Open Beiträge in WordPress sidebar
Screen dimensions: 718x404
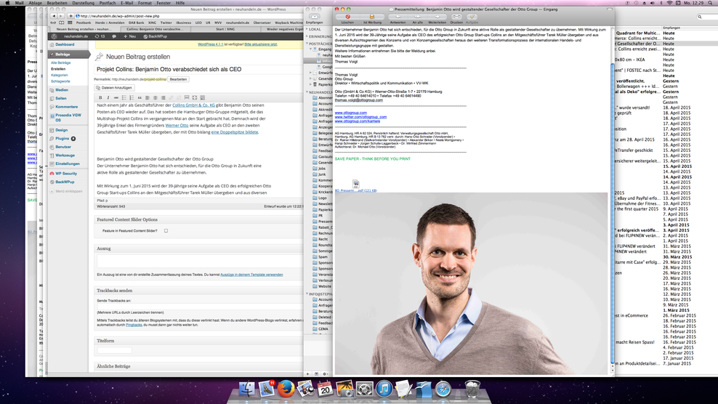click(x=69, y=54)
